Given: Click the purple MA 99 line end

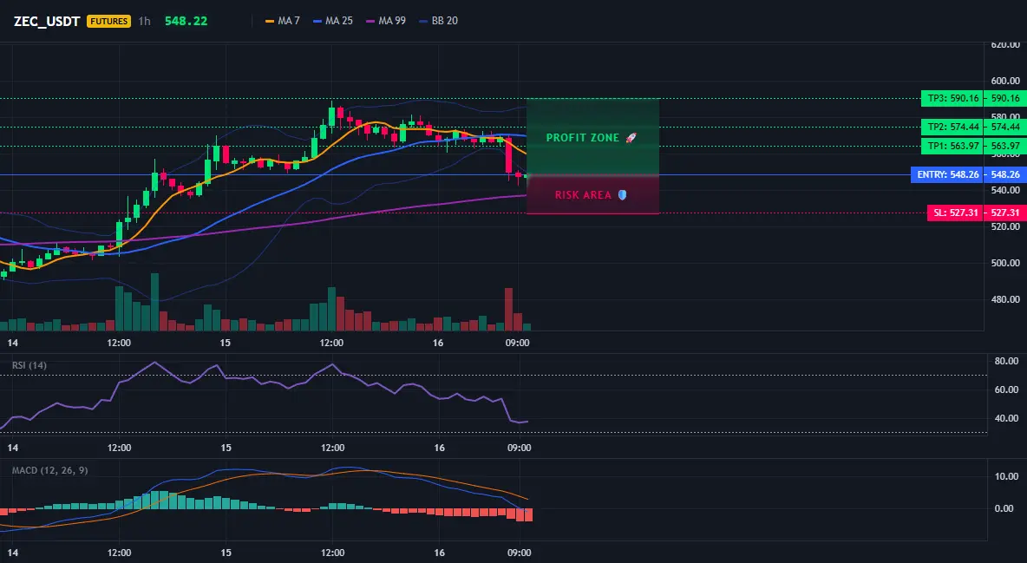Looking at the screenshot, I should (524, 194).
